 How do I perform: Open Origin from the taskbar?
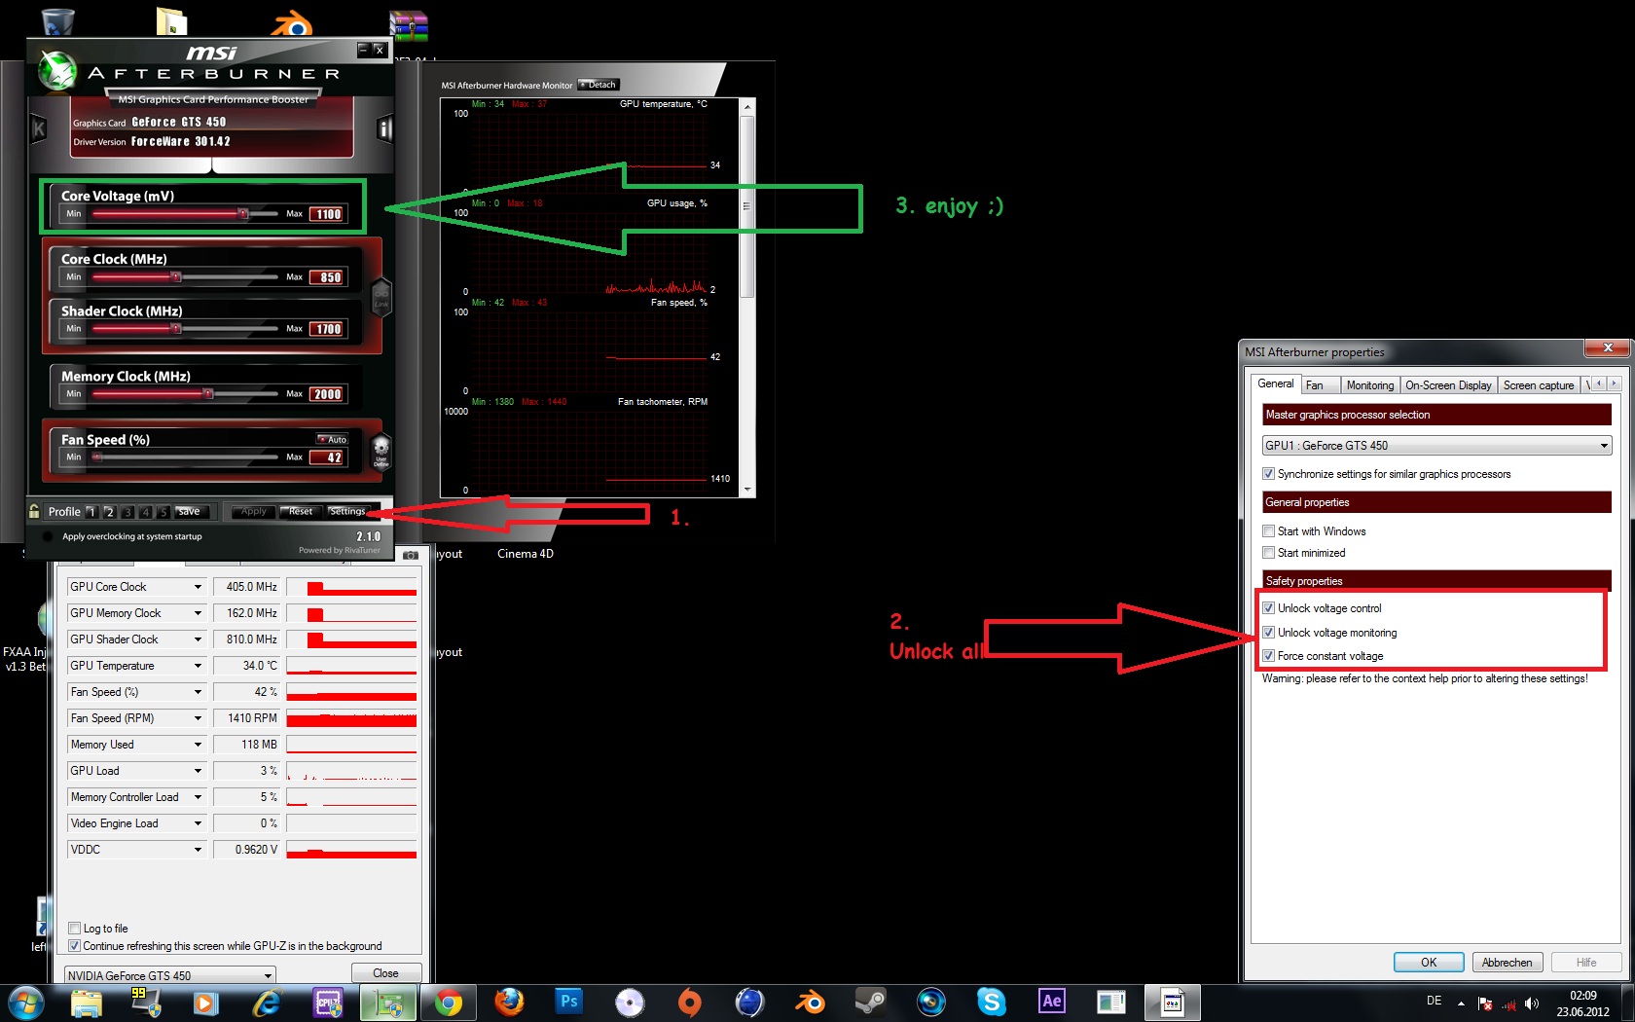click(x=689, y=1002)
